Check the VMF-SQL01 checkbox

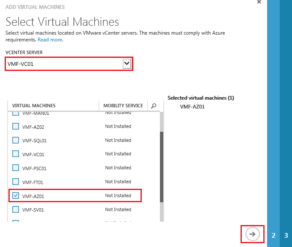[16, 141]
